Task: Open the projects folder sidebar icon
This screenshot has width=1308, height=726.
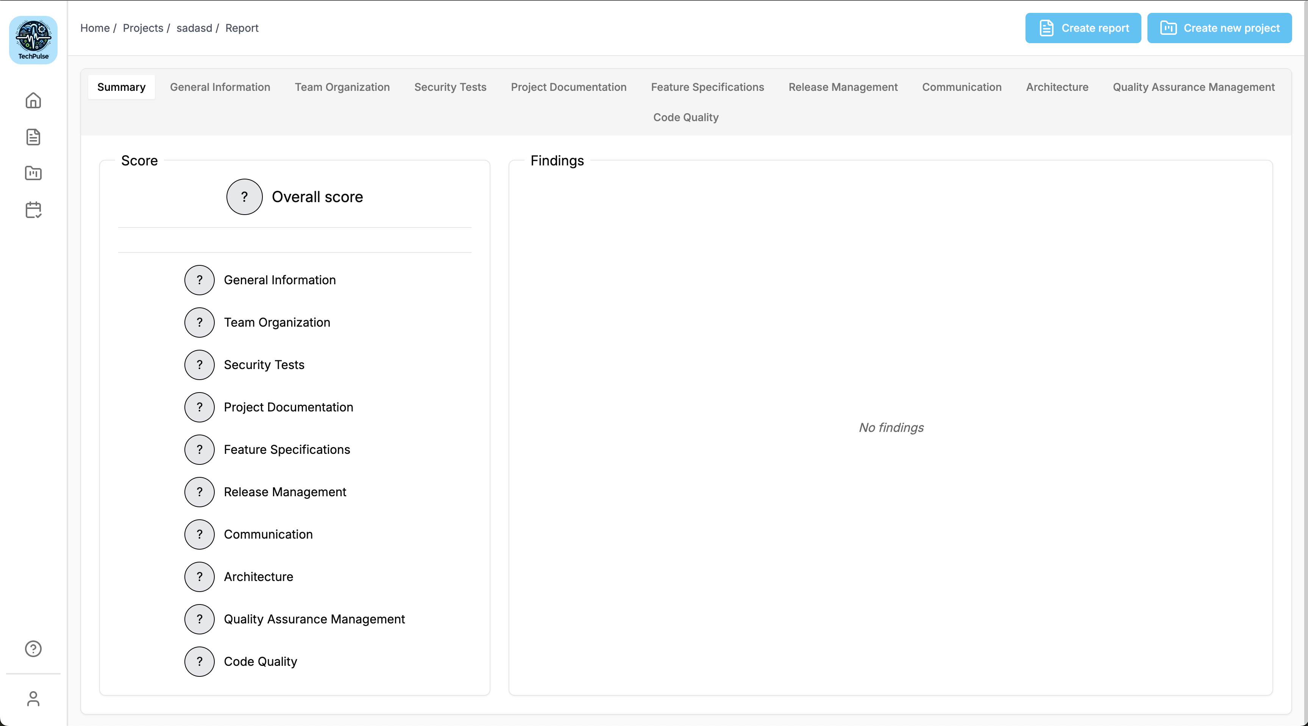Action: tap(33, 173)
